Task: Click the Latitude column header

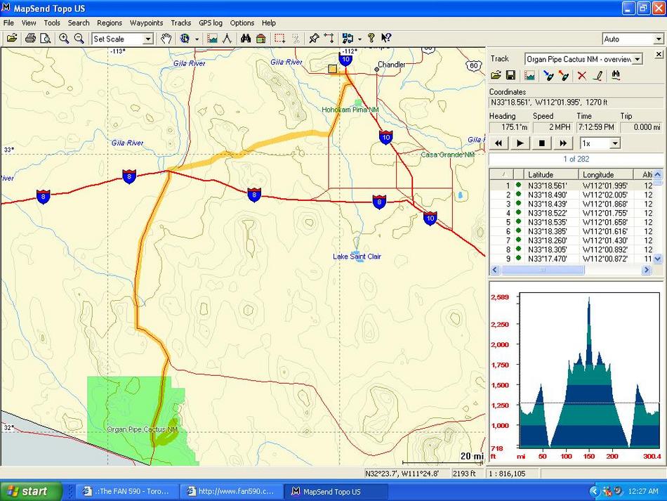Action: [x=551, y=174]
